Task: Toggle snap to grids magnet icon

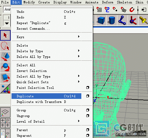Action: pyautogui.click(x=99, y=10)
